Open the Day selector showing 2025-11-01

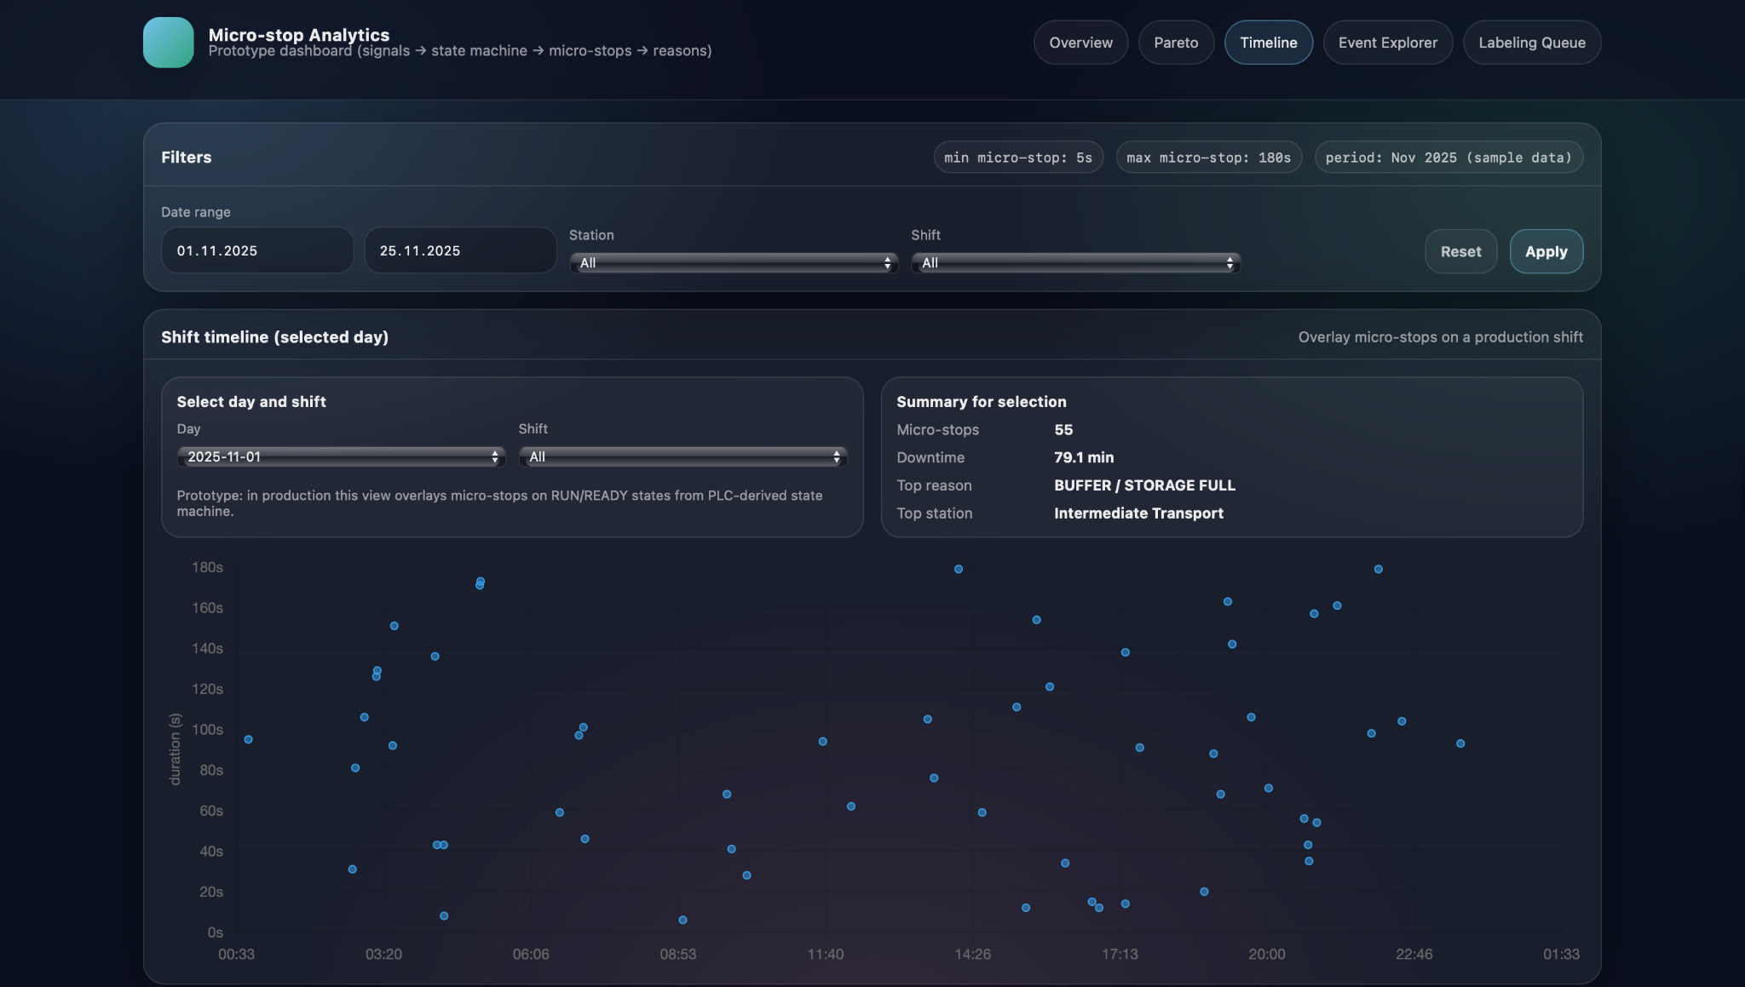[x=341, y=457]
